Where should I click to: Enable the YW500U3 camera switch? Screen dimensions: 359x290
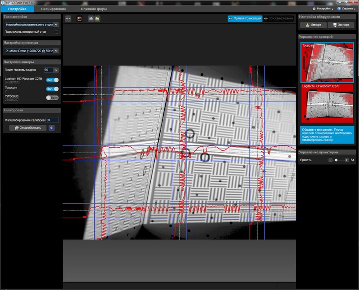53,97
